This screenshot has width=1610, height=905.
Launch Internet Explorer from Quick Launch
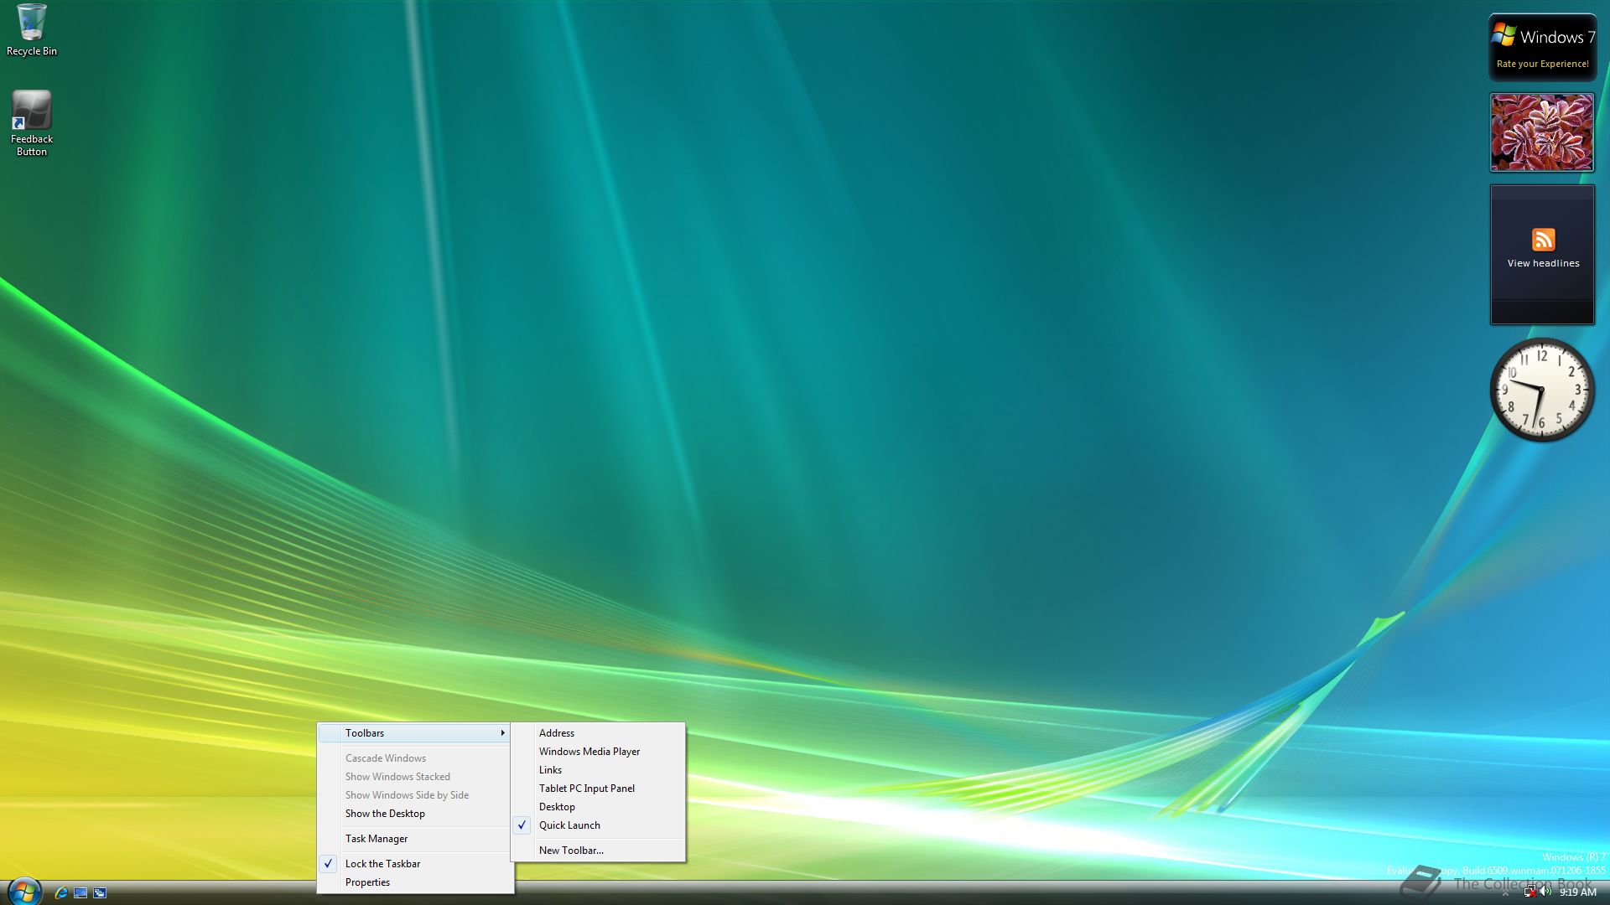(x=61, y=892)
